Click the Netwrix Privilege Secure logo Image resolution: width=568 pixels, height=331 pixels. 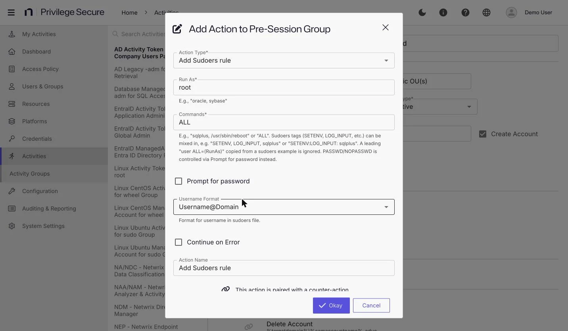point(64,12)
